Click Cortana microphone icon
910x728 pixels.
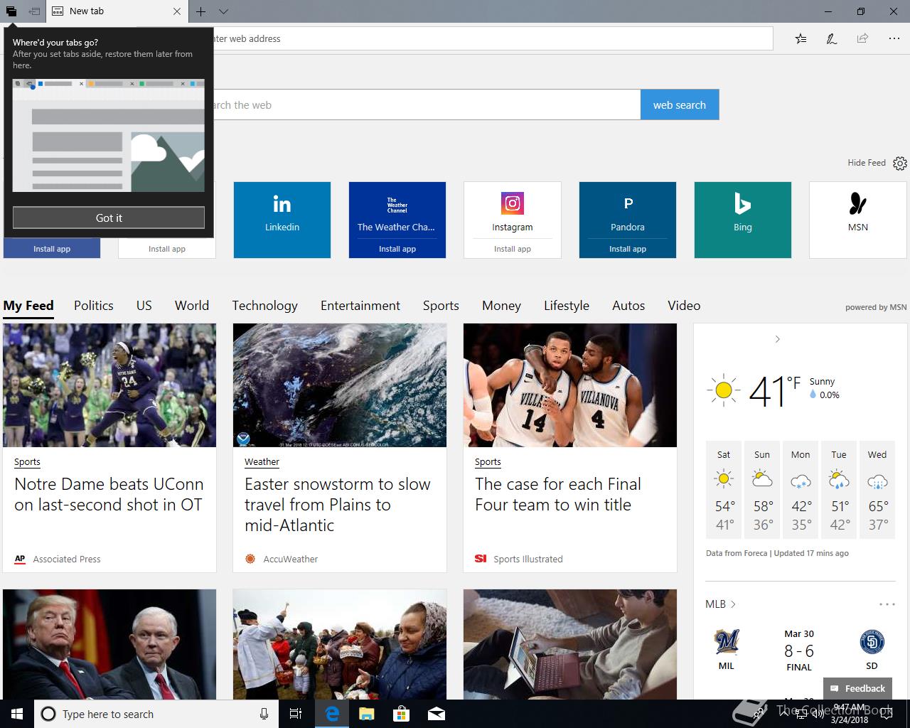tap(264, 714)
